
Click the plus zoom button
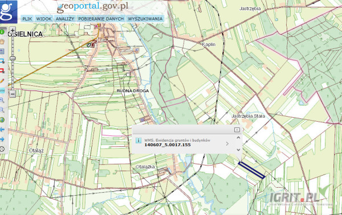pyautogui.click(x=13, y=31)
